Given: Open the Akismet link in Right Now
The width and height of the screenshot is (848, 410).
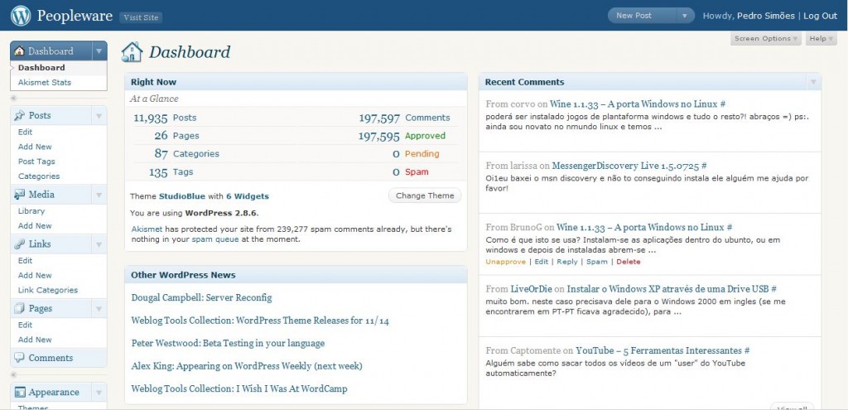Looking at the screenshot, I should point(147,229).
